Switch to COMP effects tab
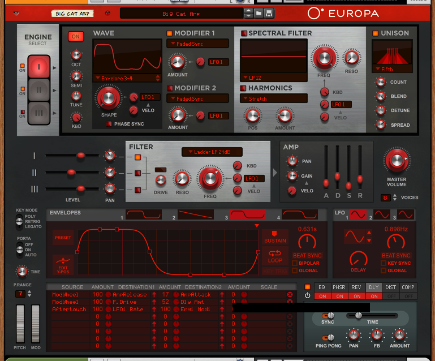The height and width of the screenshot is (361, 435). click(x=408, y=287)
